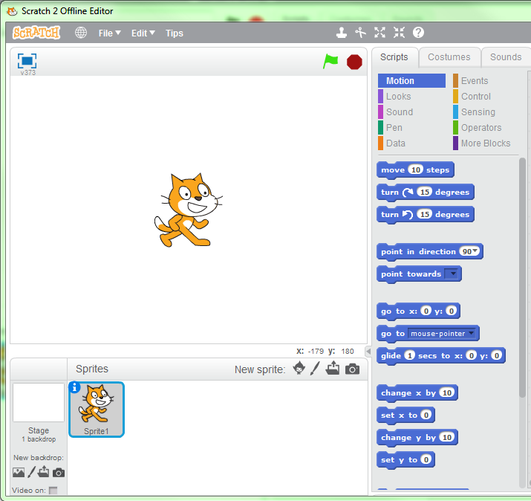Click the green flag to start
Viewport: 531px width, 501px height.
(330, 62)
